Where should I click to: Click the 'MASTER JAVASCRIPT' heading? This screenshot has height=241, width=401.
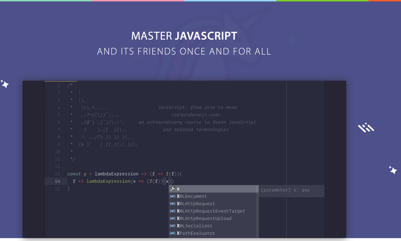click(x=184, y=36)
